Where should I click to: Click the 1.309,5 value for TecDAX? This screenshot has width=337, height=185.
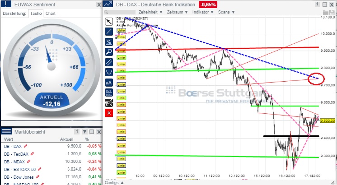click(74, 154)
